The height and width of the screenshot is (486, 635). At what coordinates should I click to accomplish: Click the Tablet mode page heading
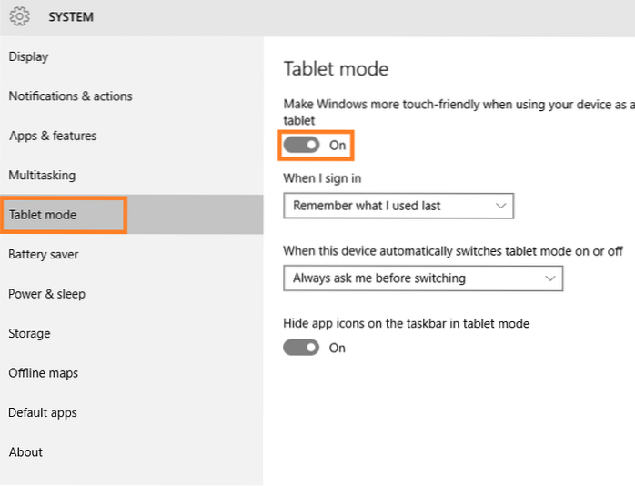pyautogui.click(x=336, y=69)
